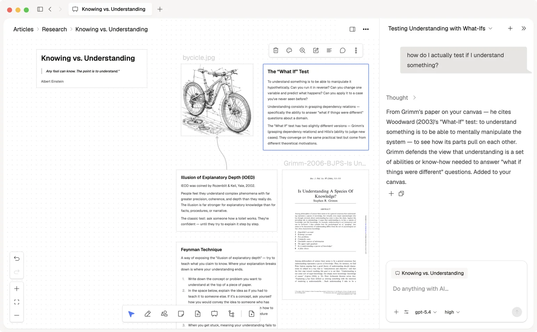Expand the 'high' reasoning level dropdown

pyautogui.click(x=452, y=312)
